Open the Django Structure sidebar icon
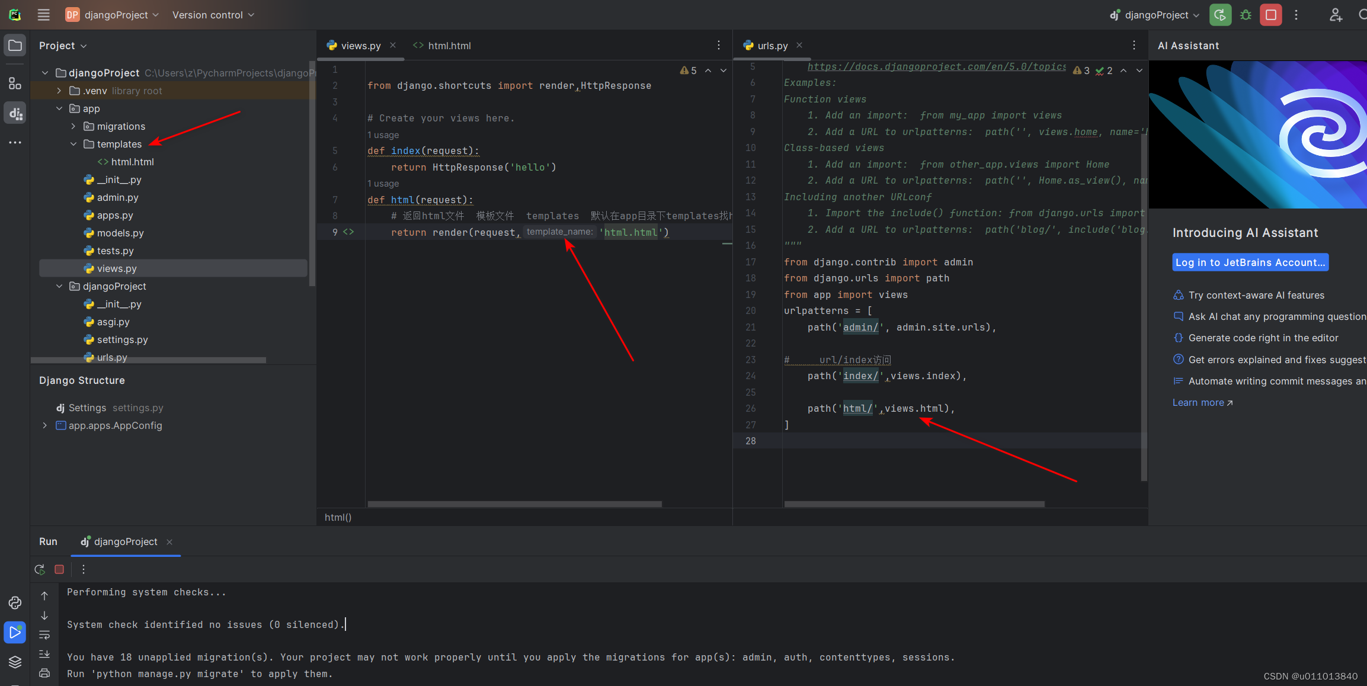This screenshot has width=1367, height=686. pyautogui.click(x=15, y=113)
